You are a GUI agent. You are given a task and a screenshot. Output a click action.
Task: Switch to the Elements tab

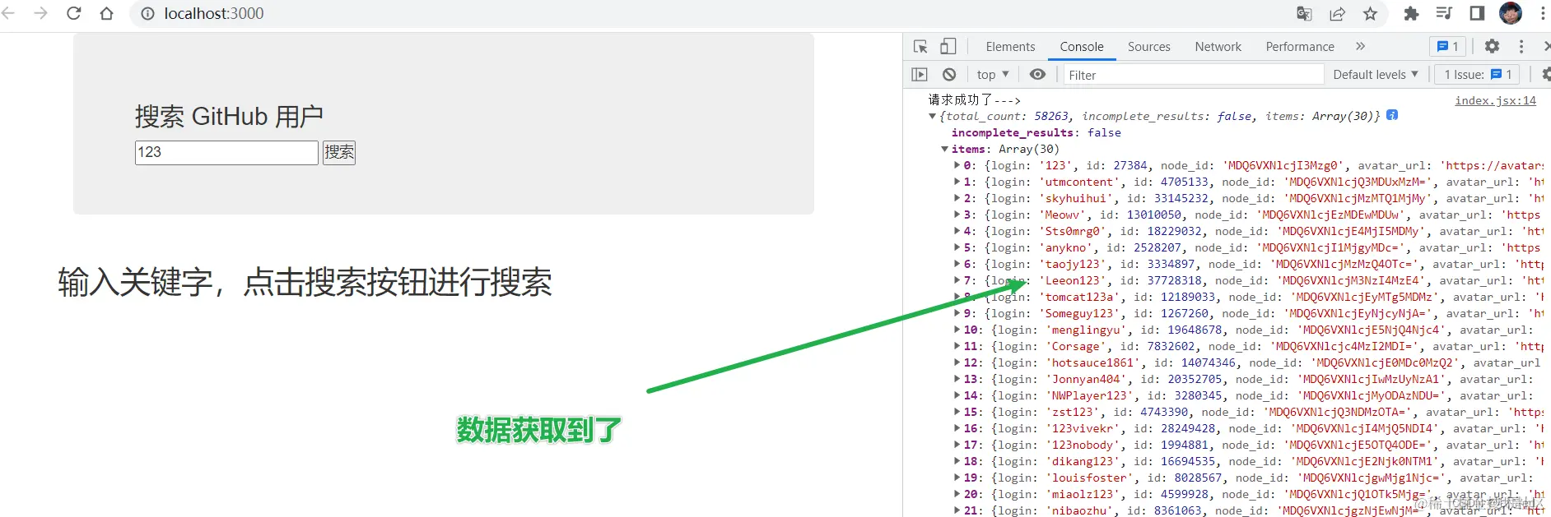click(x=1010, y=47)
